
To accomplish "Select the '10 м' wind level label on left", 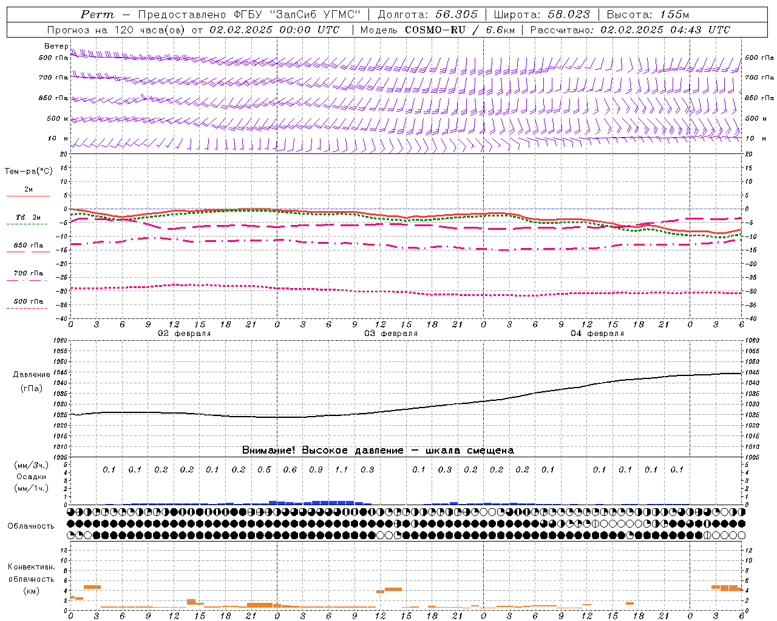I will tap(58, 139).
